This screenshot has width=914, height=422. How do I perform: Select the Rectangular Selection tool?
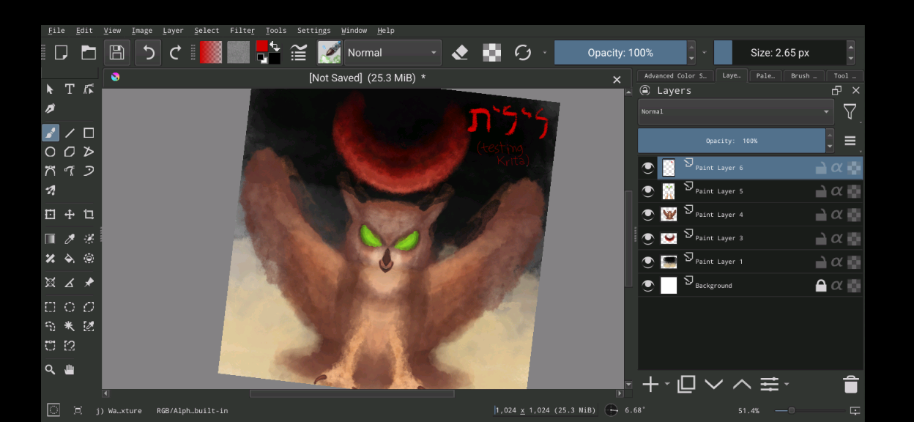click(x=51, y=307)
